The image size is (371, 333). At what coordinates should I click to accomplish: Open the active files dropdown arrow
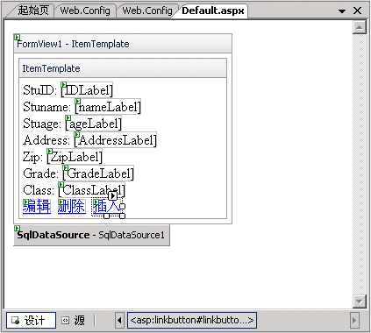(342, 11)
